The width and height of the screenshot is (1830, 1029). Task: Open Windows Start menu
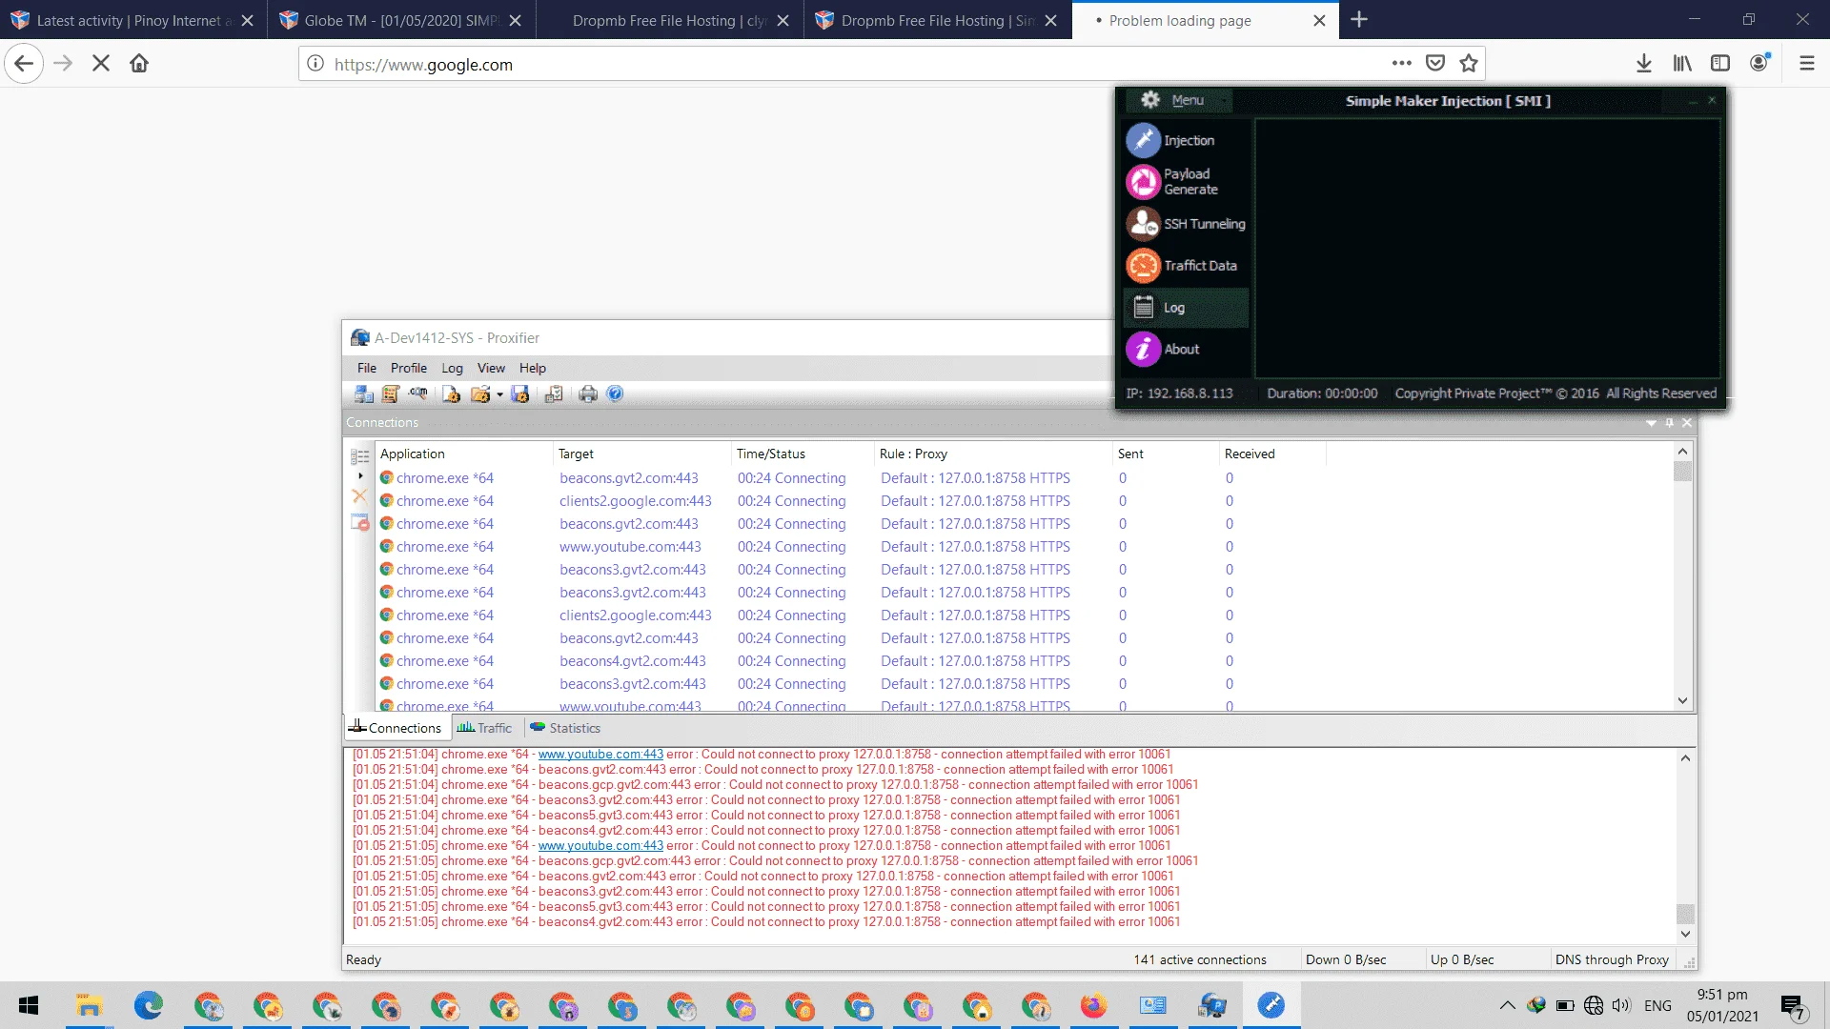29,1005
